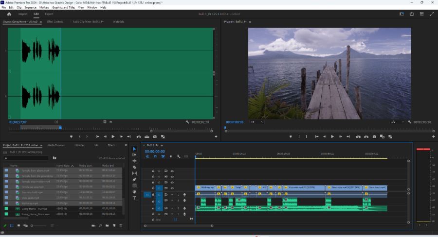This screenshot has height=237, width=438.
Task: Open playback resolution 1/2 dropdown
Action: tap(397, 122)
